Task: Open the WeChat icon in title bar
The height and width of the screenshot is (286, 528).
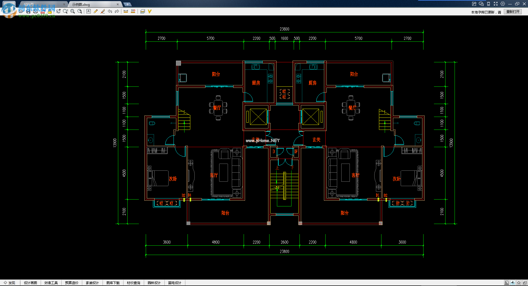Action: (481, 4)
